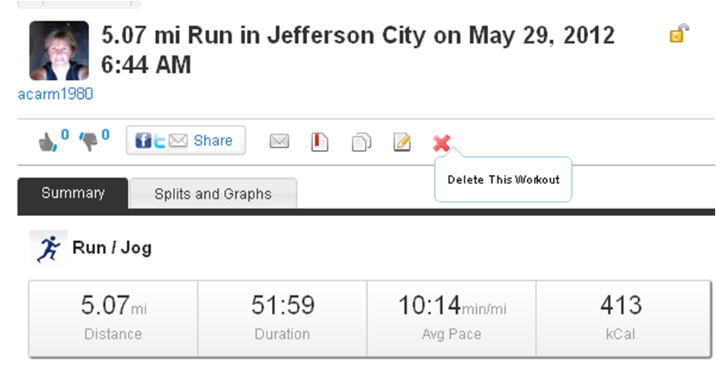Screen dimensions: 716x372
Task: Click the pencil edit workout icon
Action: (401, 141)
